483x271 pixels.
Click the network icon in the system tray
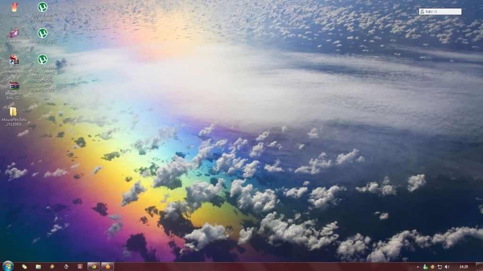click(x=440, y=266)
